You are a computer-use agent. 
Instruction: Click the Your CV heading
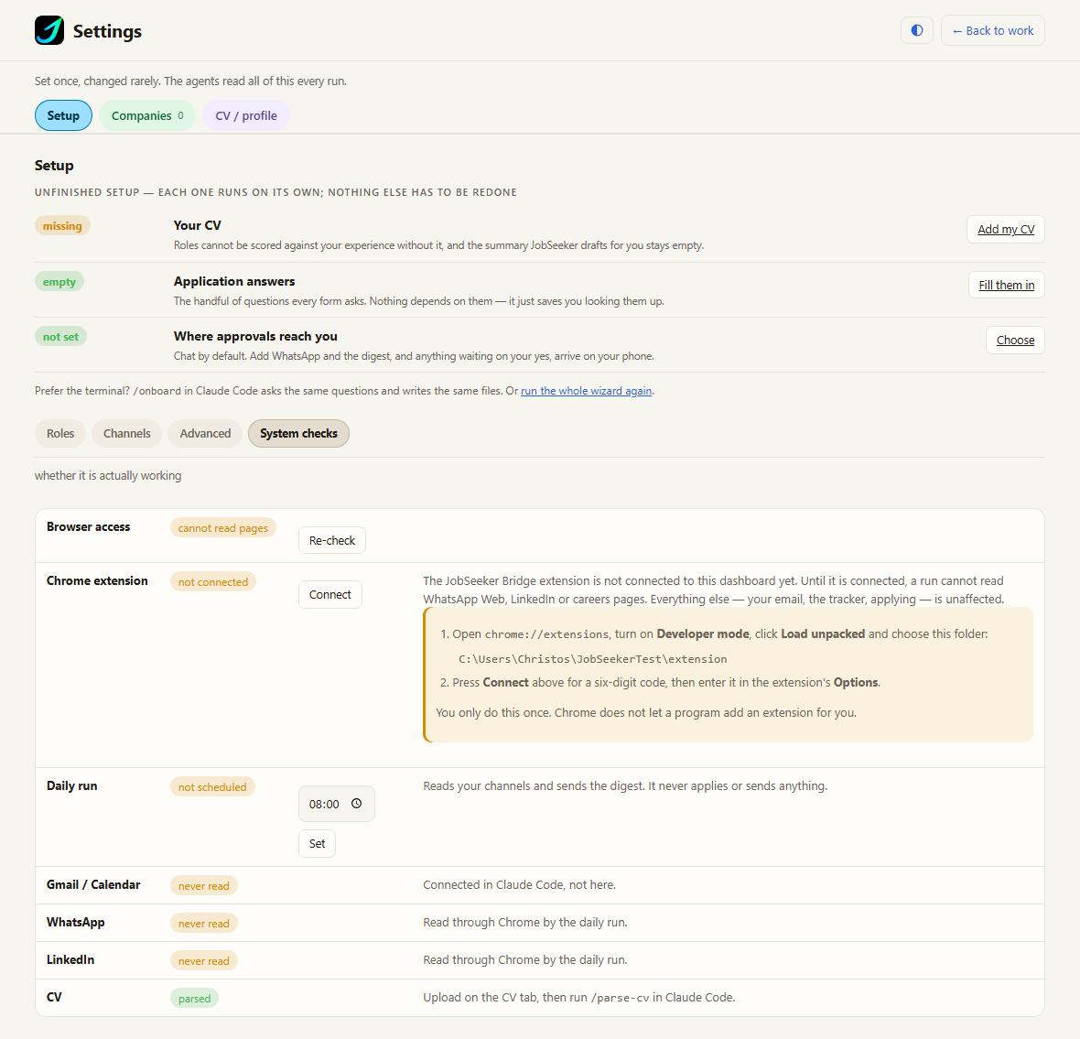pos(197,225)
